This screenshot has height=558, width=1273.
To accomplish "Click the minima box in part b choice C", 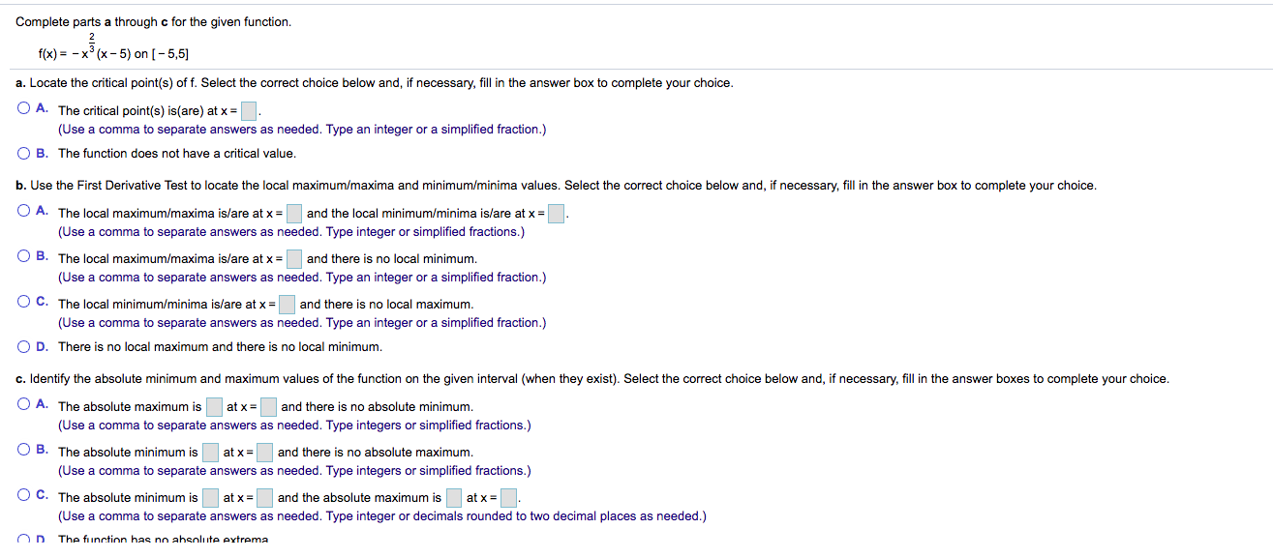I will pyautogui.click(x=287, y=304).
